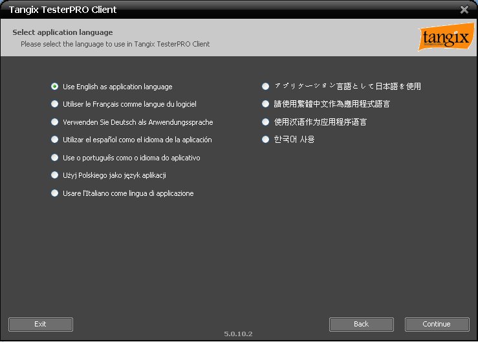This screenshot has width=478, height=342.
Task: Click Continue to proceed
Action: 437,325
